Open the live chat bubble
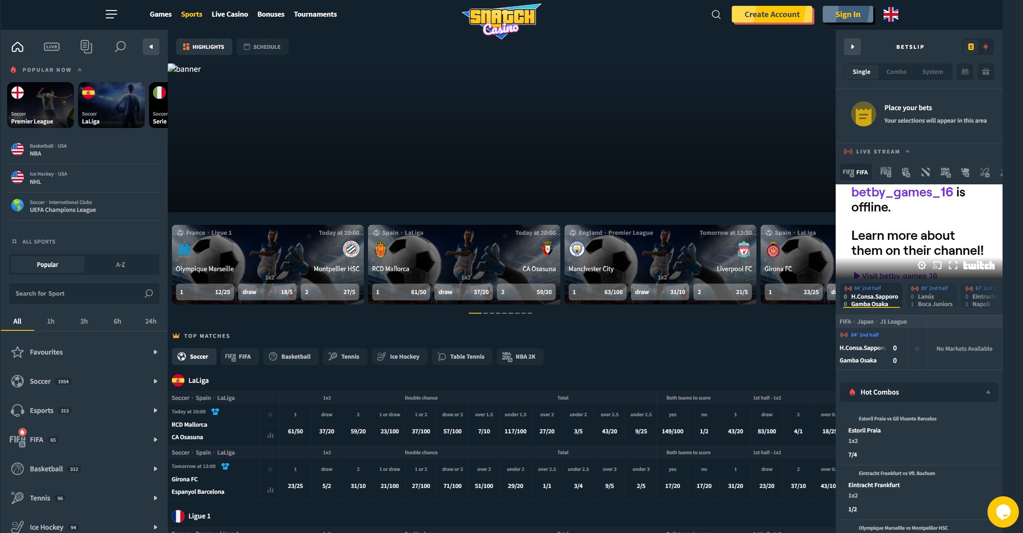The image size is (1023, 533). pos(1003,512)
